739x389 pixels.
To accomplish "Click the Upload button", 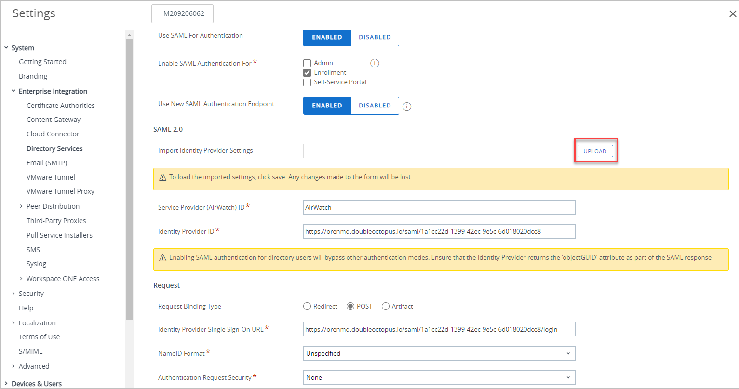I will (595, 151).
